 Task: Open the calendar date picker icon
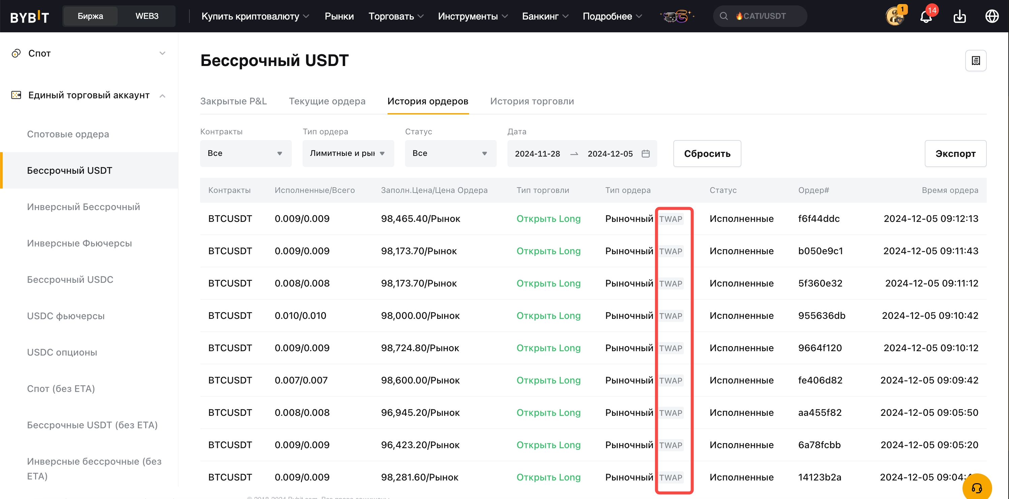tap(645, 154)
